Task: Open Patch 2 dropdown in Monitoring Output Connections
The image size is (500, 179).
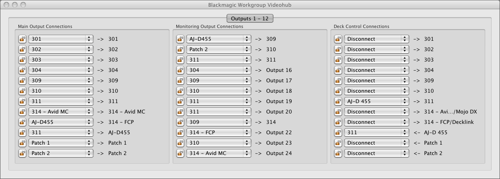Action: click(x=219, y=50)
